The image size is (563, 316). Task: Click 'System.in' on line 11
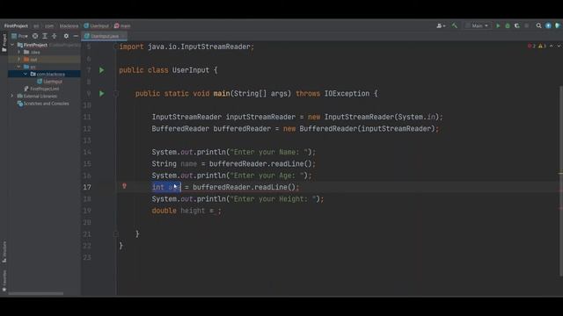[416, 117]
